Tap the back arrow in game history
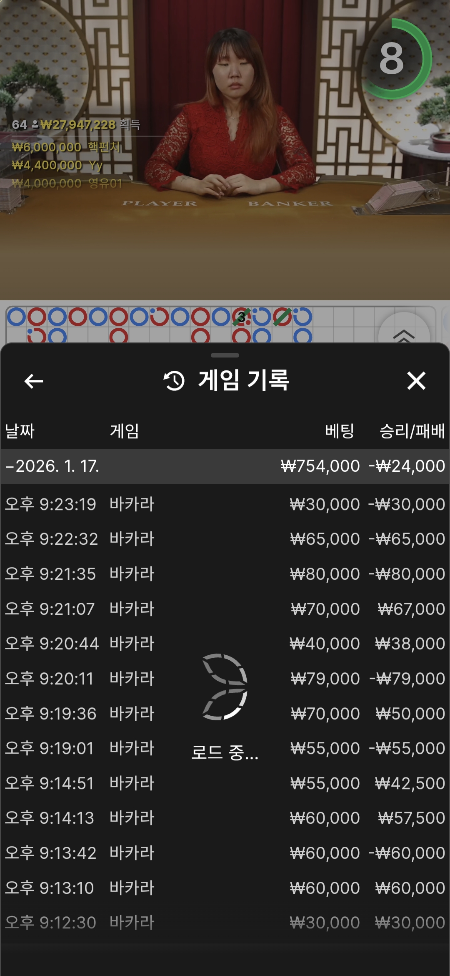This screenshot has height=976, width=450. point(34,381)
